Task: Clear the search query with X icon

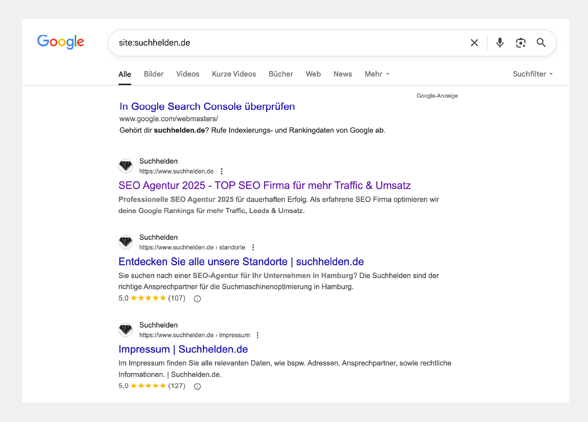Action: [x=474, y=43]
